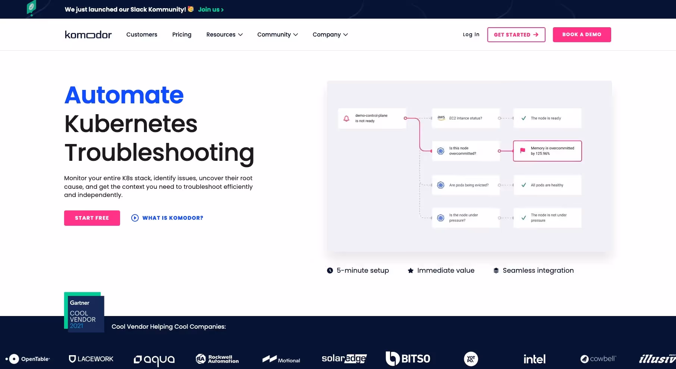This screenshot has height=369, width=676.
Task: Click the Komodor lizard mascot icon
Action: [31, 7]
